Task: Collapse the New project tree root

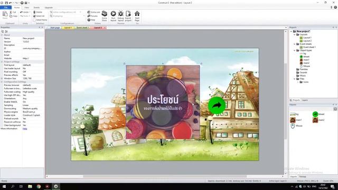Action: (x=291, y=32)
